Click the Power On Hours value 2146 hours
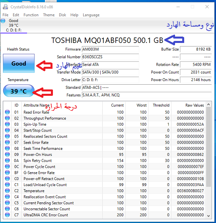This screenshot has width=216, height=223. [x=196, y=80]
